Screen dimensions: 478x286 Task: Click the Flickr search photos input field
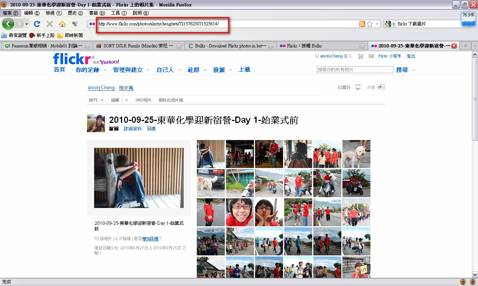tap(355, 70)
